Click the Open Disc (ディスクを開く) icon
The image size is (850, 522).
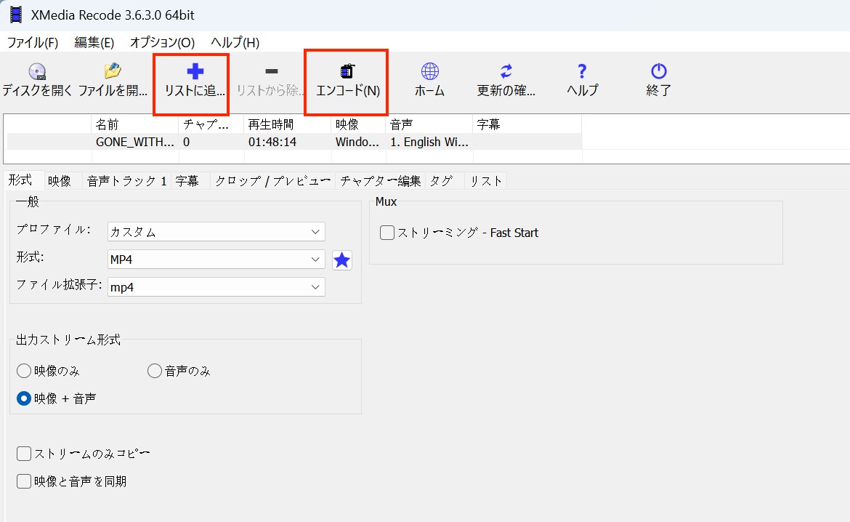click(37, 72)
